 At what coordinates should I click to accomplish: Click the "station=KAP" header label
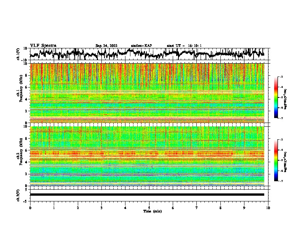coord(141,46)
